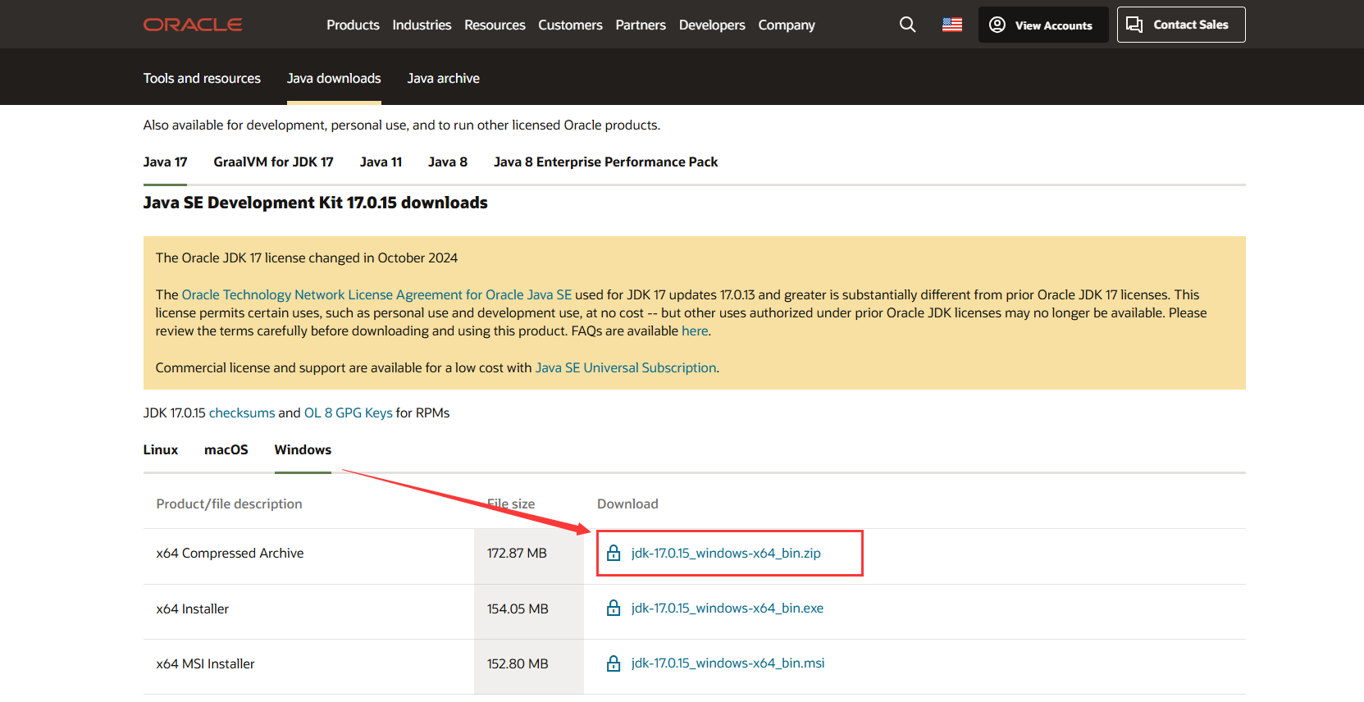The image size is (1364, 702).
Task: Switch to the Java 11 tab
Action: (381, 162)
